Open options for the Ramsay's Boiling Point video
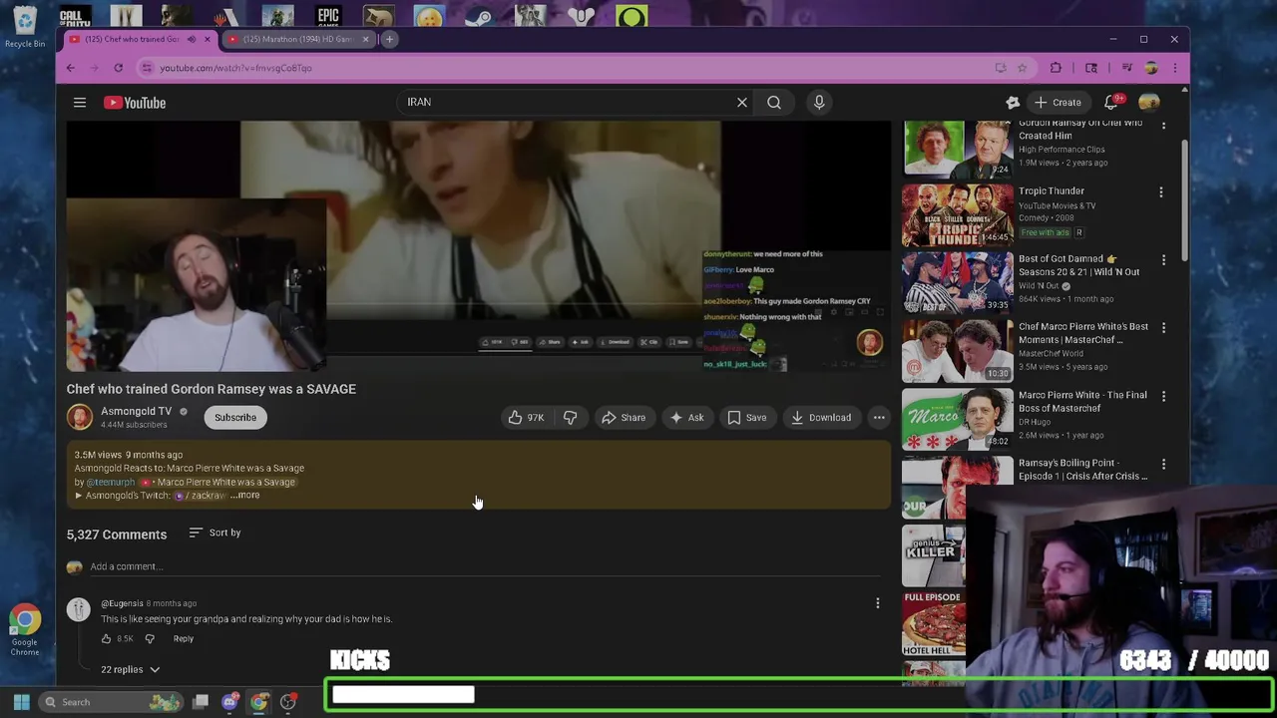The width and height of the screenshot is (1277, 718). [x=1162, y=465]
